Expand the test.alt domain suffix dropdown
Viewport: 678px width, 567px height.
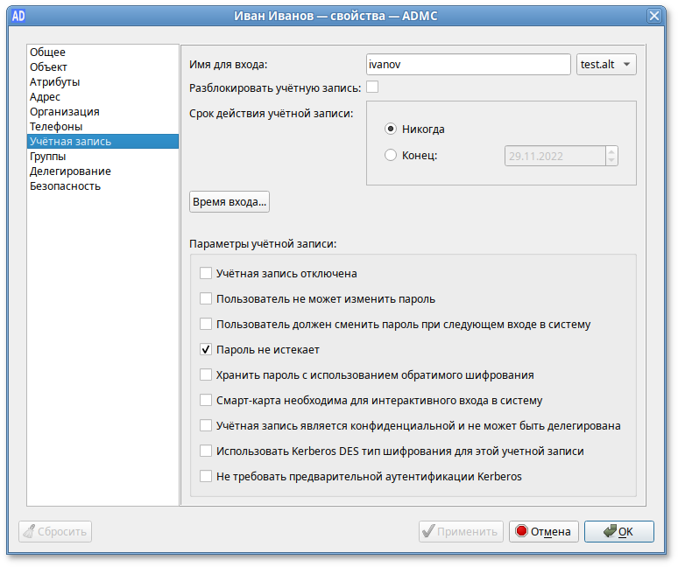pyautogui.click(x=607, y=65)
